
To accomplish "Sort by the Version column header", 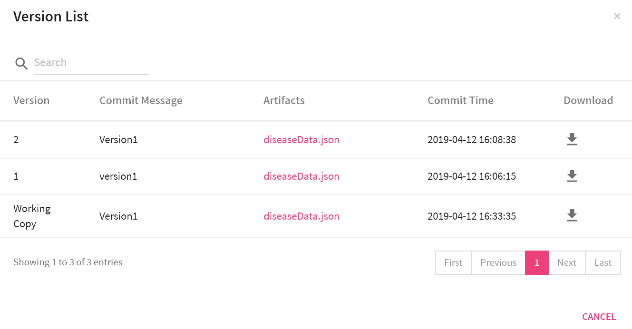I will tap(31, 100).
